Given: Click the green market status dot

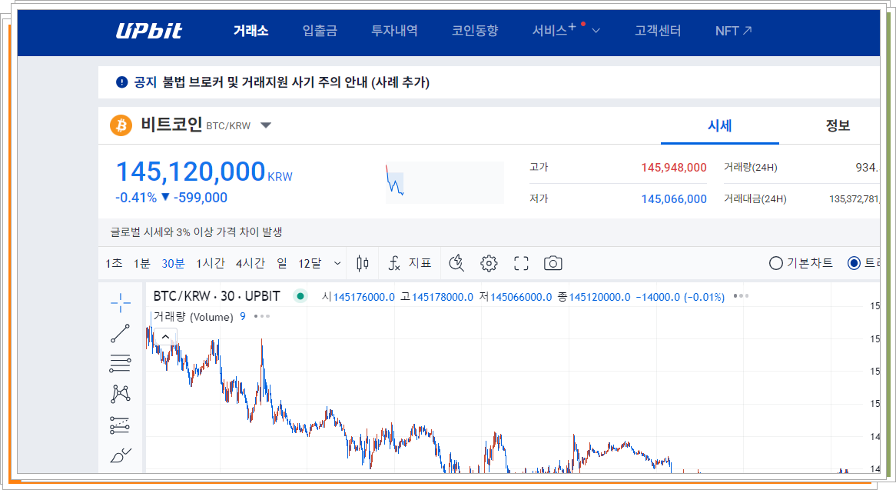Looking at the screenshot, I should click(x=300, y=296).
